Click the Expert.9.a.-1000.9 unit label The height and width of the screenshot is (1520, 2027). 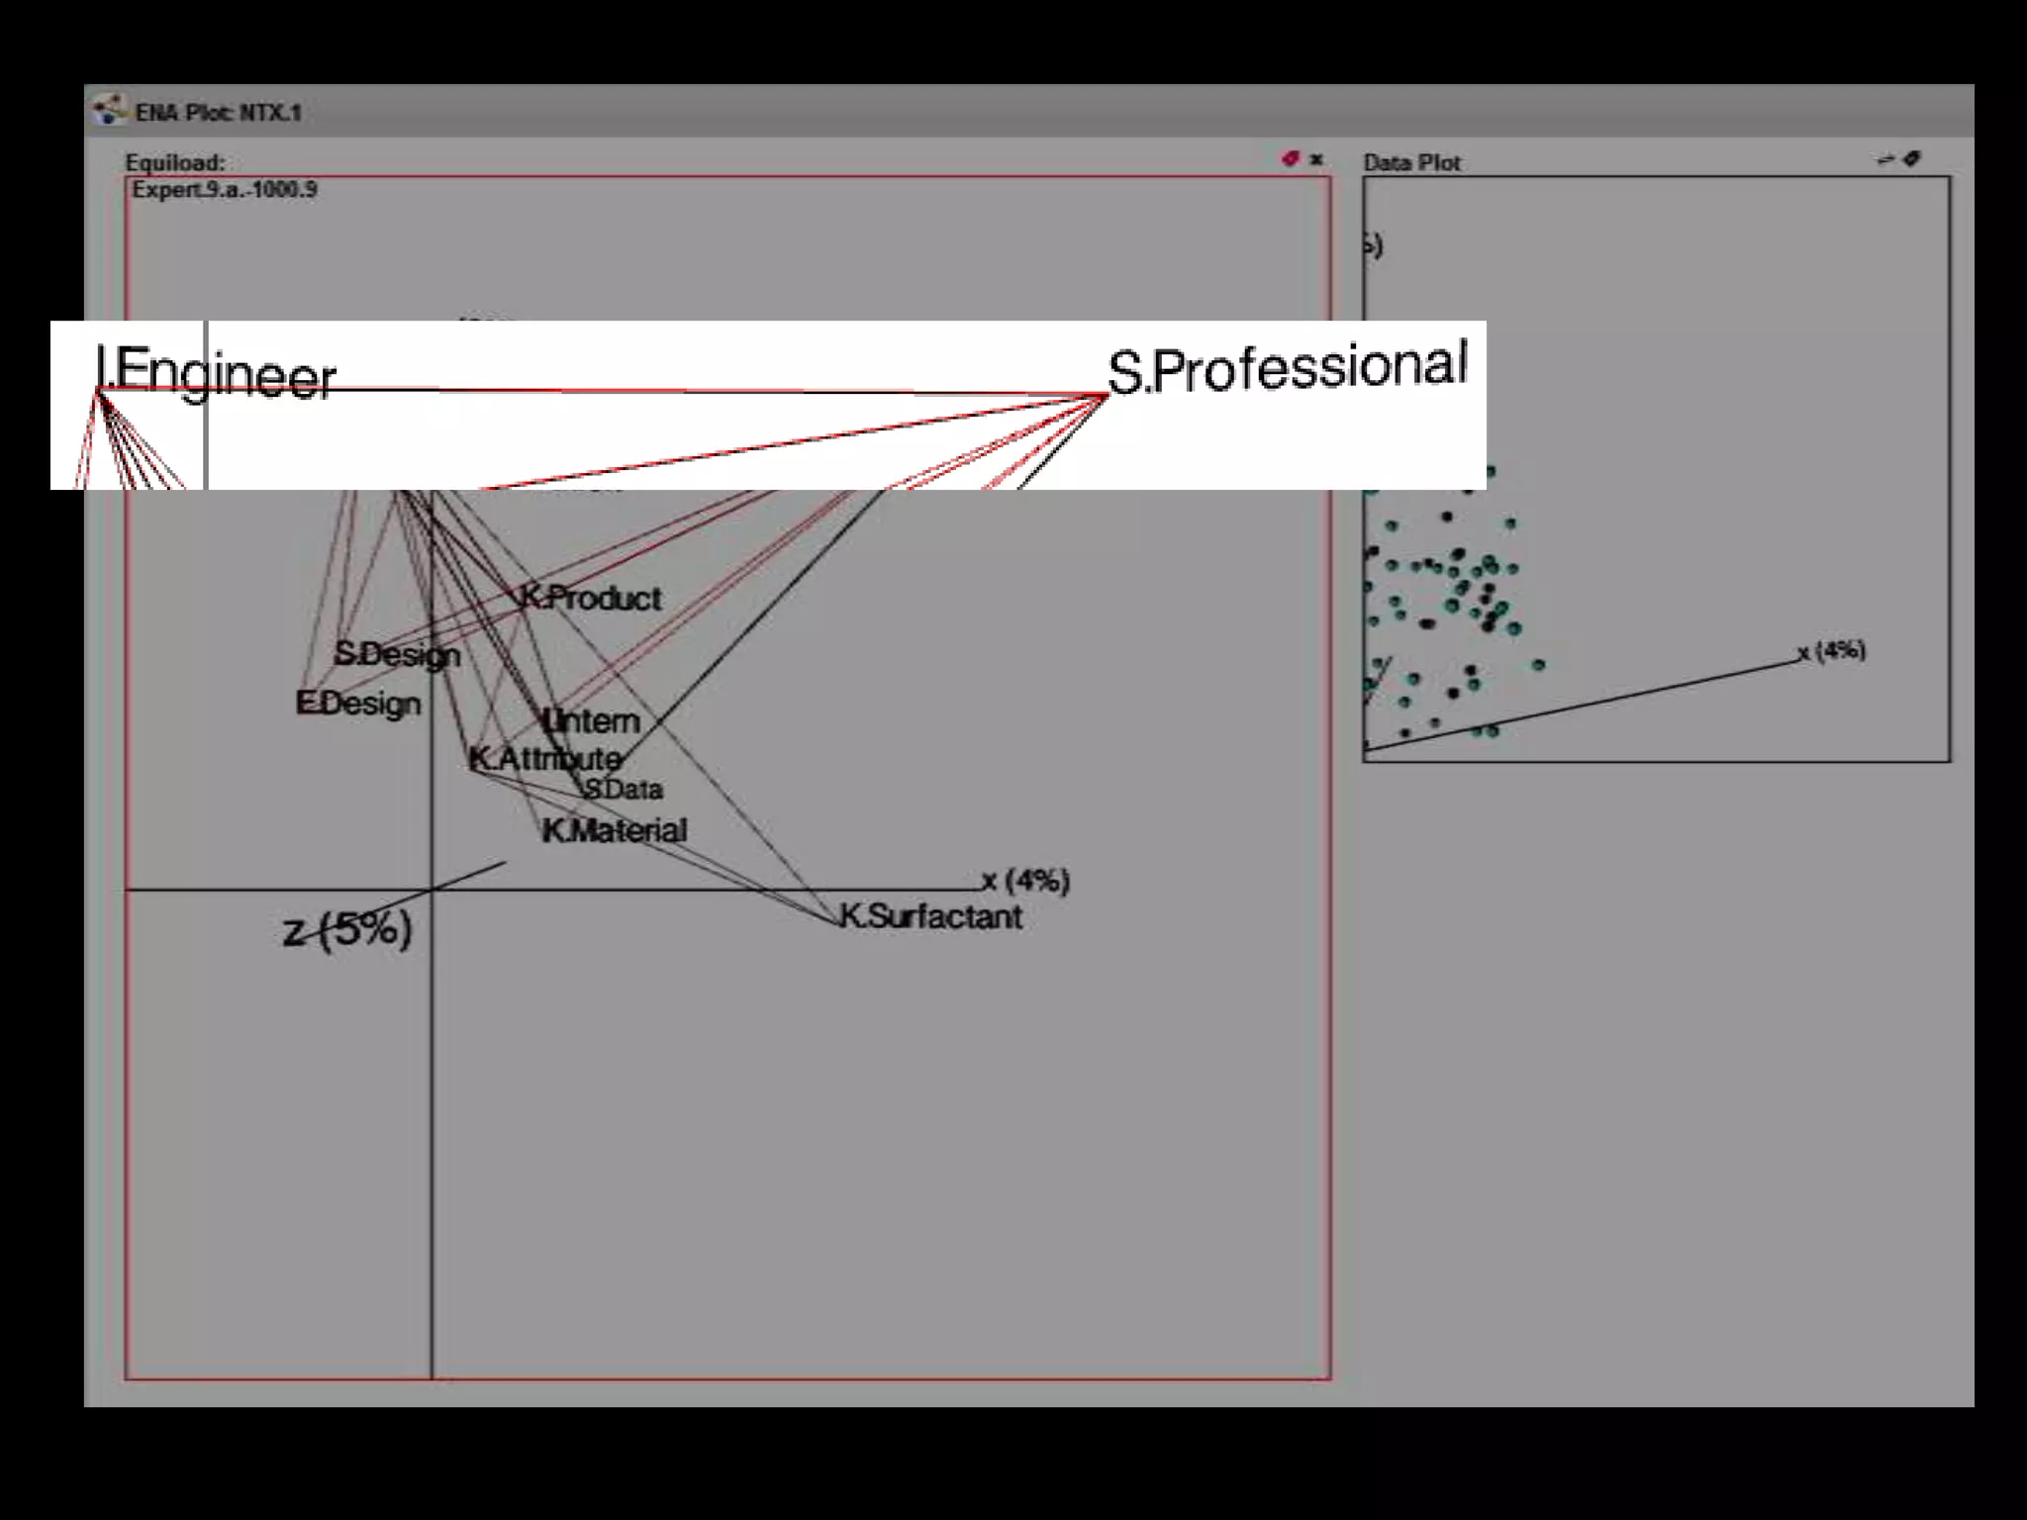(x=225, y=190)
